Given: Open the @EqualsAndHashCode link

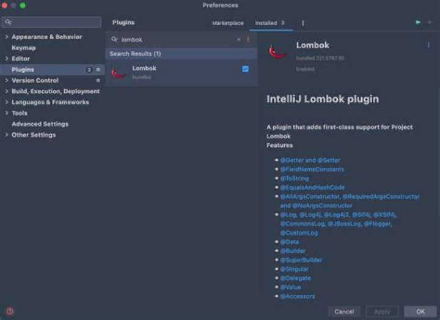Looking at the screenshot, I should 312,187.
